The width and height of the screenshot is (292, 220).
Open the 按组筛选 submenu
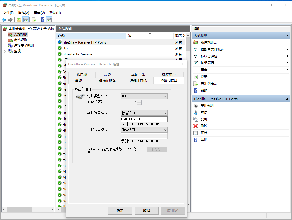coord(241,63)
